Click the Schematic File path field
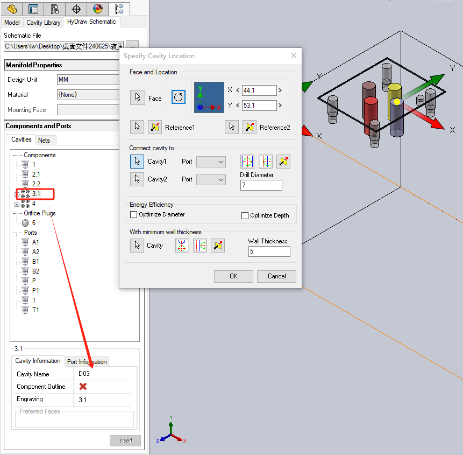The height and width of the screenshot is (455, 463). click(64, 46)
